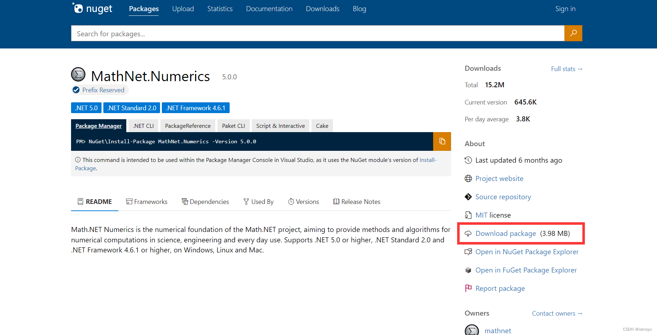657x335 pixels.
Task: Click the git diamond icon beside Source repository
Action: (468, 197)
